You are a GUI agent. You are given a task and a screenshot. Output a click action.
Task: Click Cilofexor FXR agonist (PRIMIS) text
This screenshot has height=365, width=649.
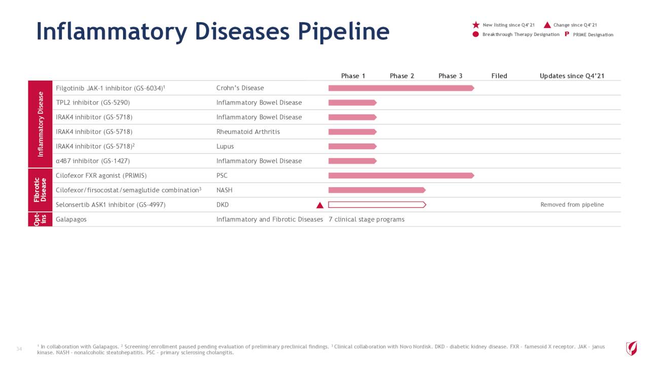point(101,175)
